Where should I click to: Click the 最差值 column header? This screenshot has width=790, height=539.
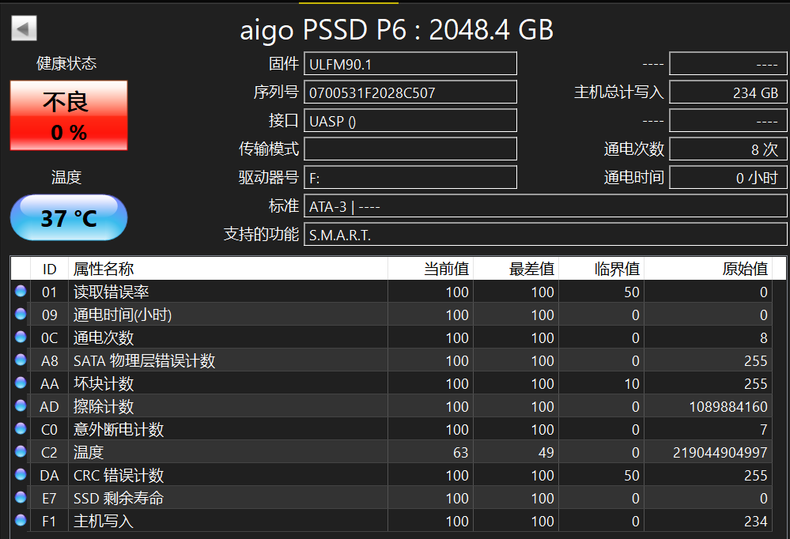[x=516, y=269]
